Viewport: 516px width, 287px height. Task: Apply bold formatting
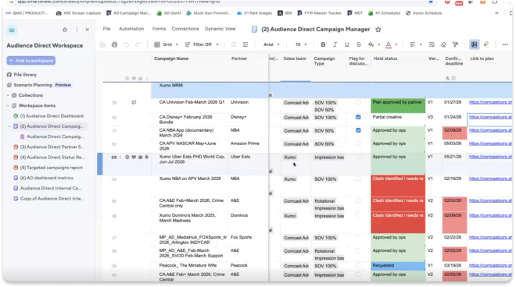tap(323, 44)
